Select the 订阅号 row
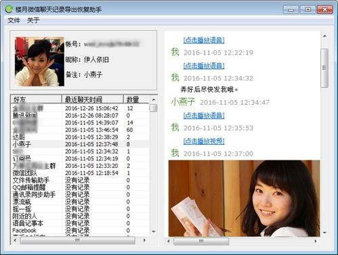The image size is (338, 255). click(x=80, y=158)
